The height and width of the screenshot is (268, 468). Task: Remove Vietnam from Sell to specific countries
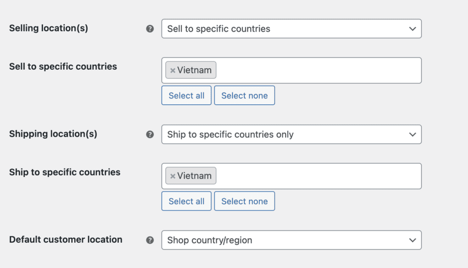pyautogui.click(x=173, y=70)
